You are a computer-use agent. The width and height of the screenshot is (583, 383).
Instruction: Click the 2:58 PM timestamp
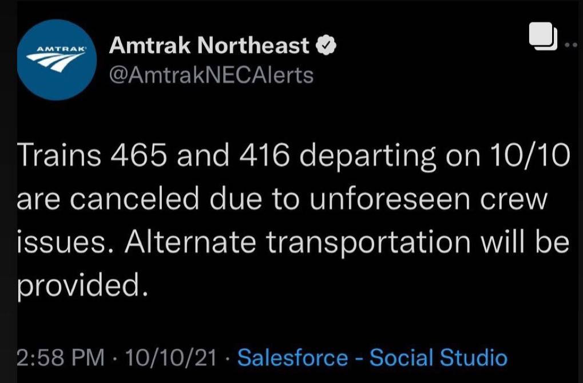[61, 358]
